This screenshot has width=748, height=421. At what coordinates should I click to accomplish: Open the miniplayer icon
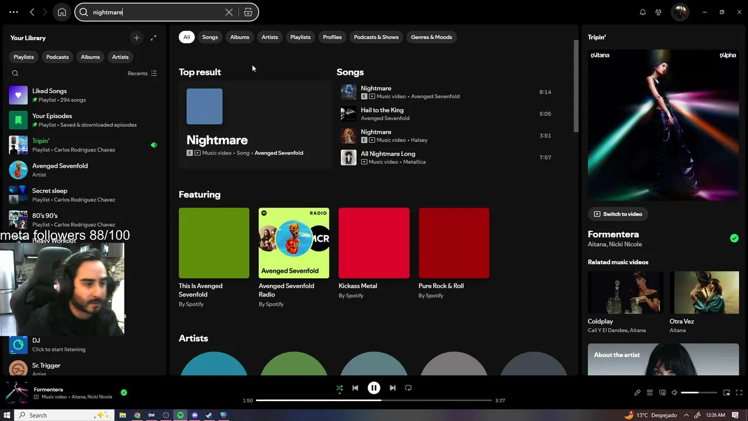click(726, 392)
